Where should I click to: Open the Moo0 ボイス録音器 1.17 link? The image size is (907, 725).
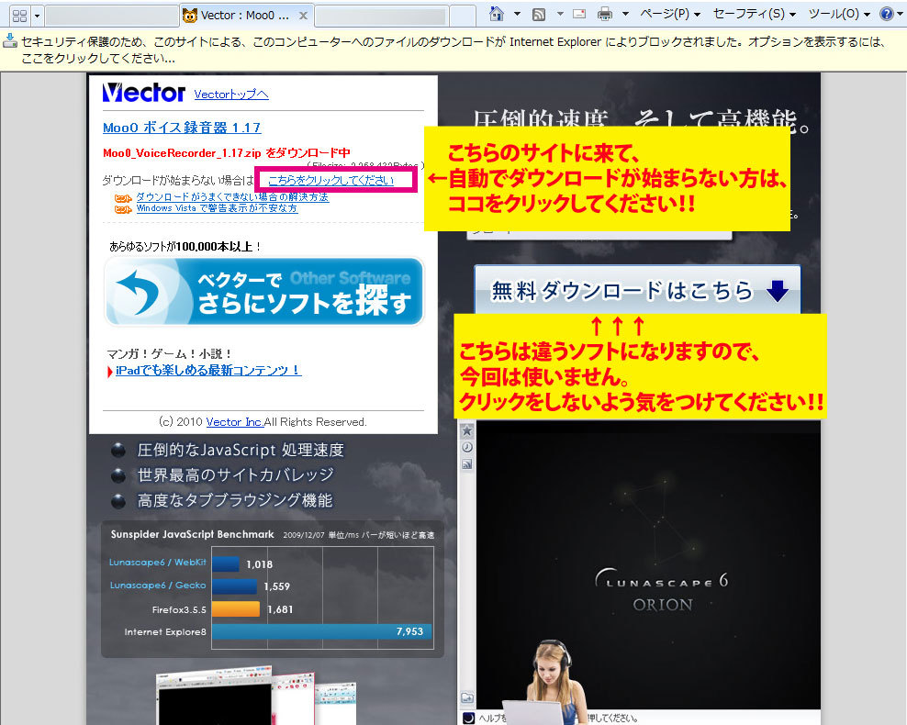pos(182,128)
